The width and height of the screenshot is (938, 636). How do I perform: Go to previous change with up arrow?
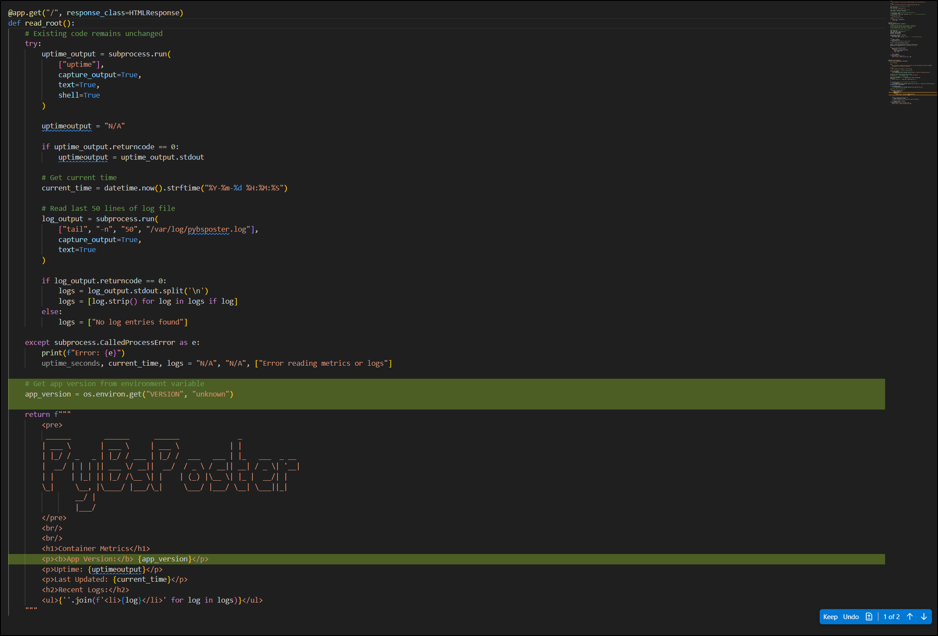[x=910, y=616]
